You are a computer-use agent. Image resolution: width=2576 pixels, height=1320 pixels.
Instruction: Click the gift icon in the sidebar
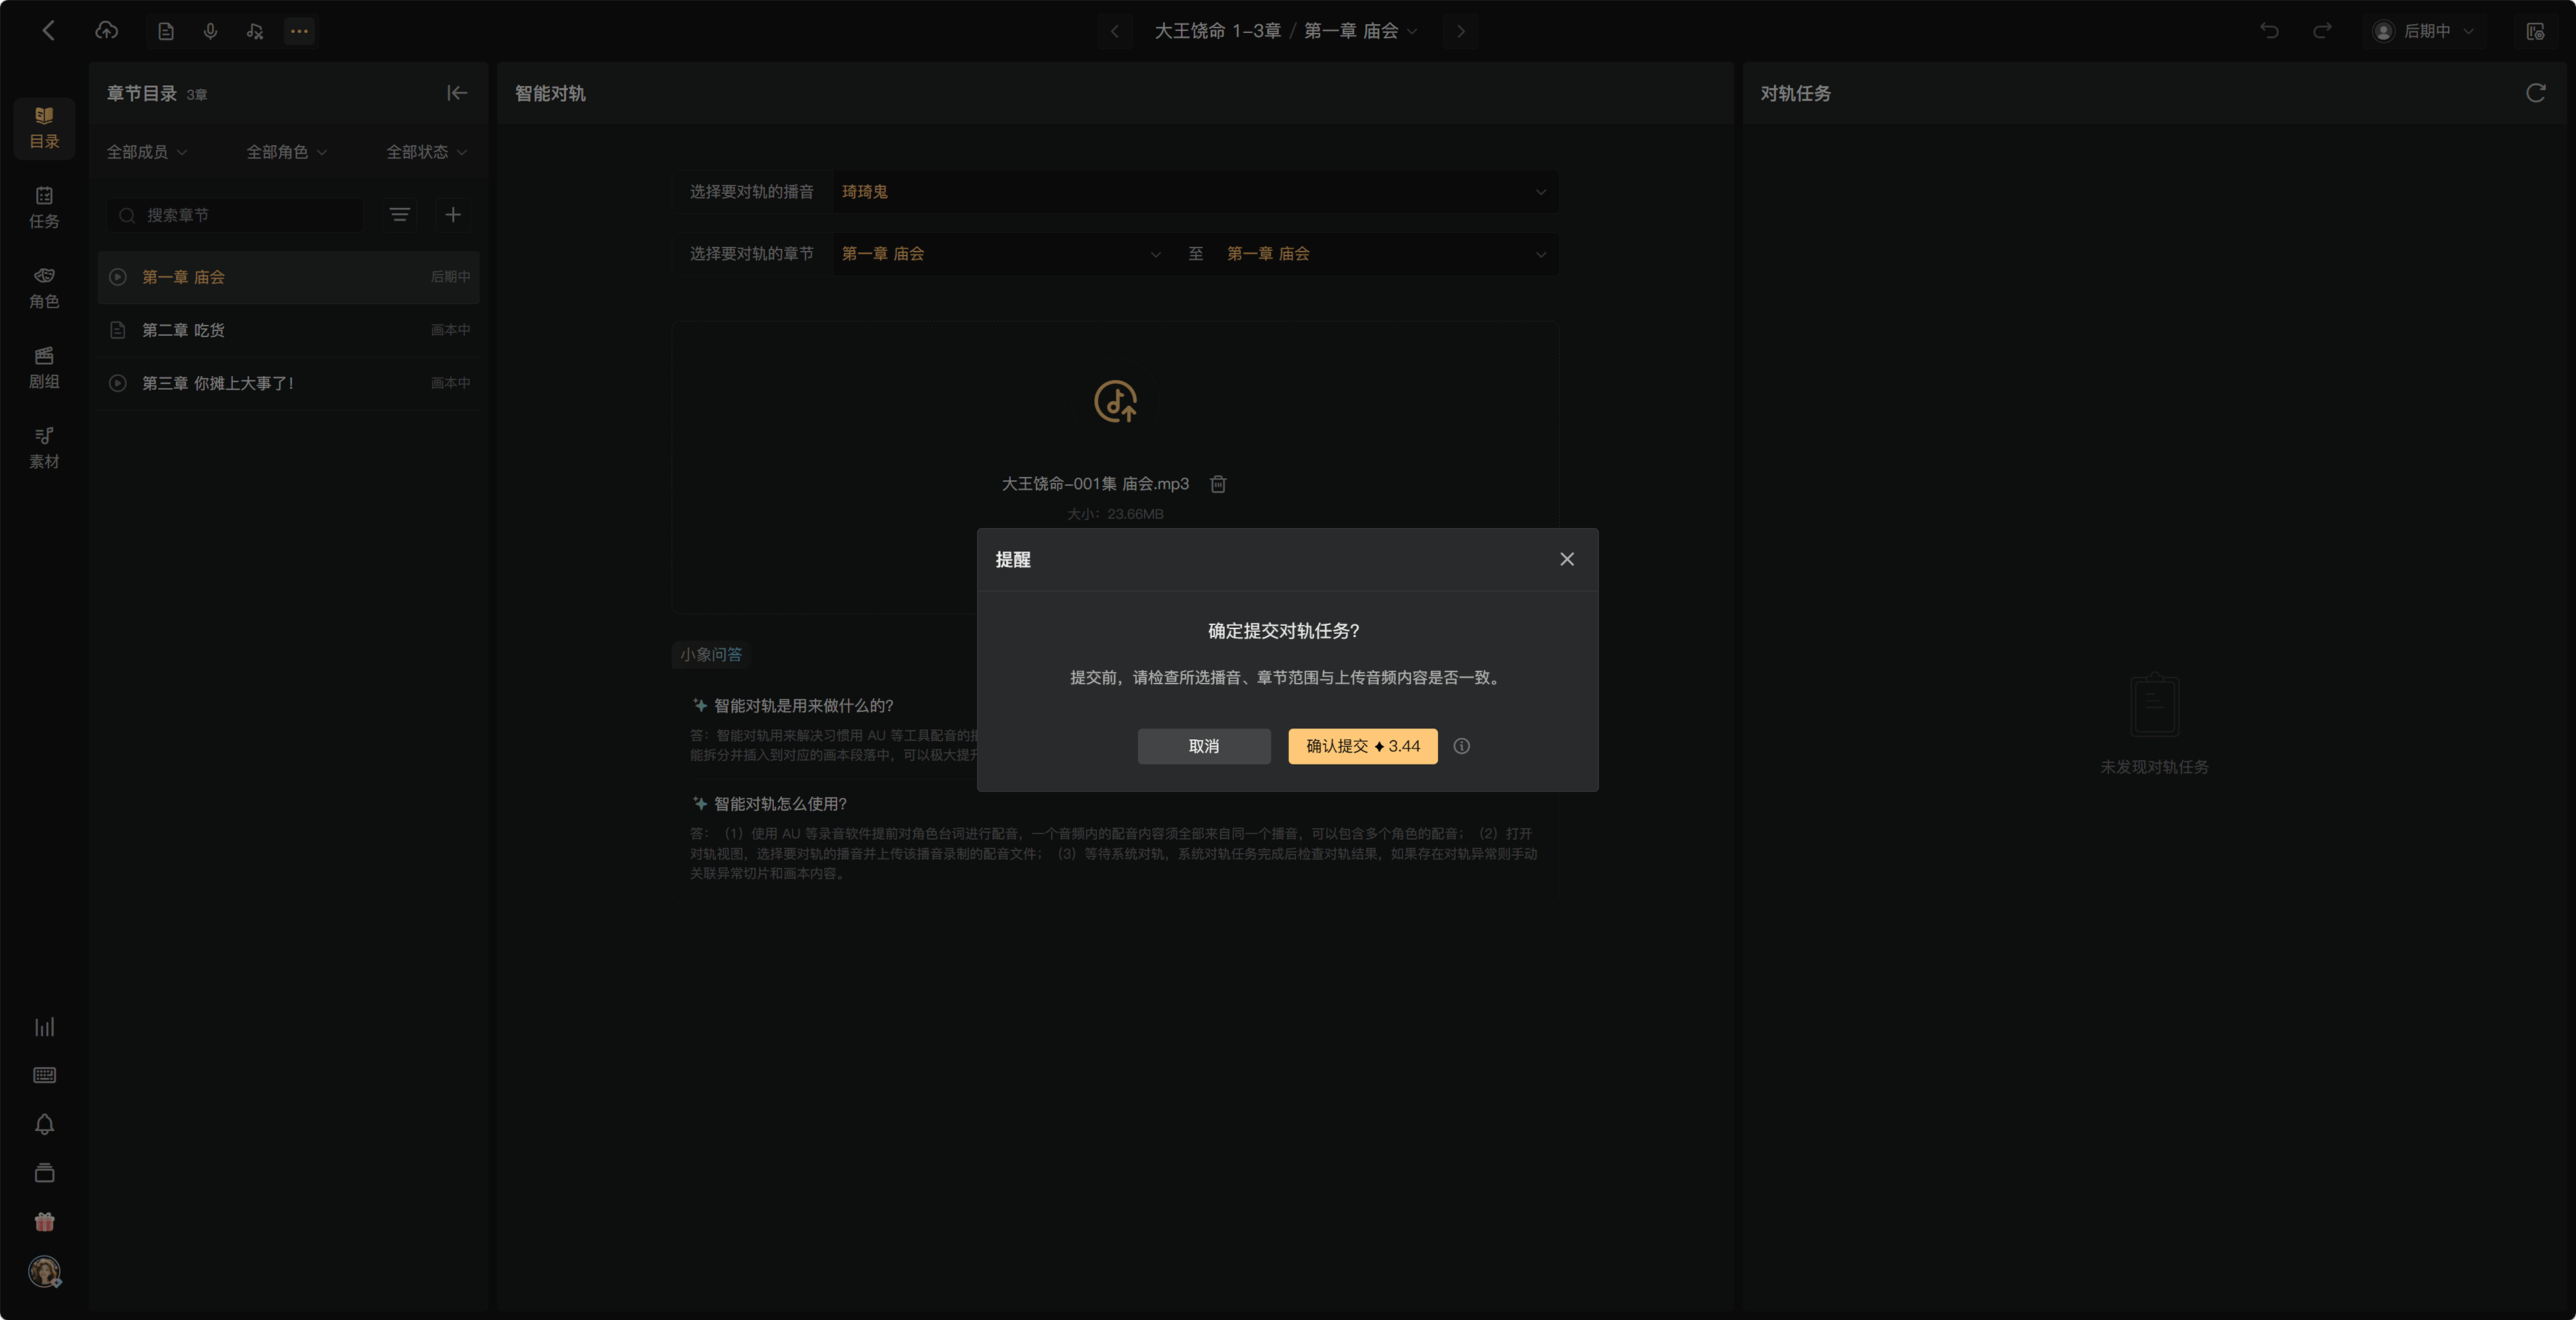tap(44, 1222)
